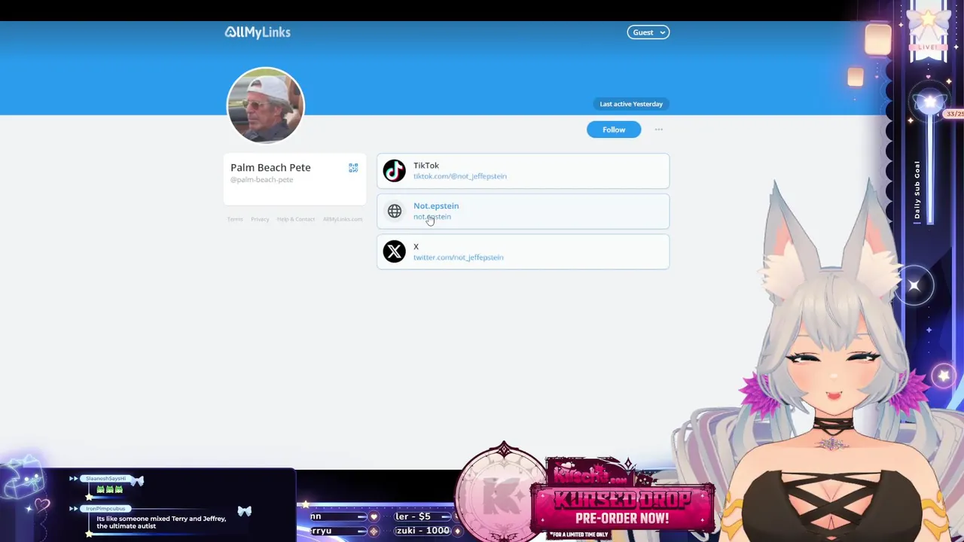Click the SlaaneshSaysHi chat username
Viewport: 964px width, 542px height.
[105, 479]
